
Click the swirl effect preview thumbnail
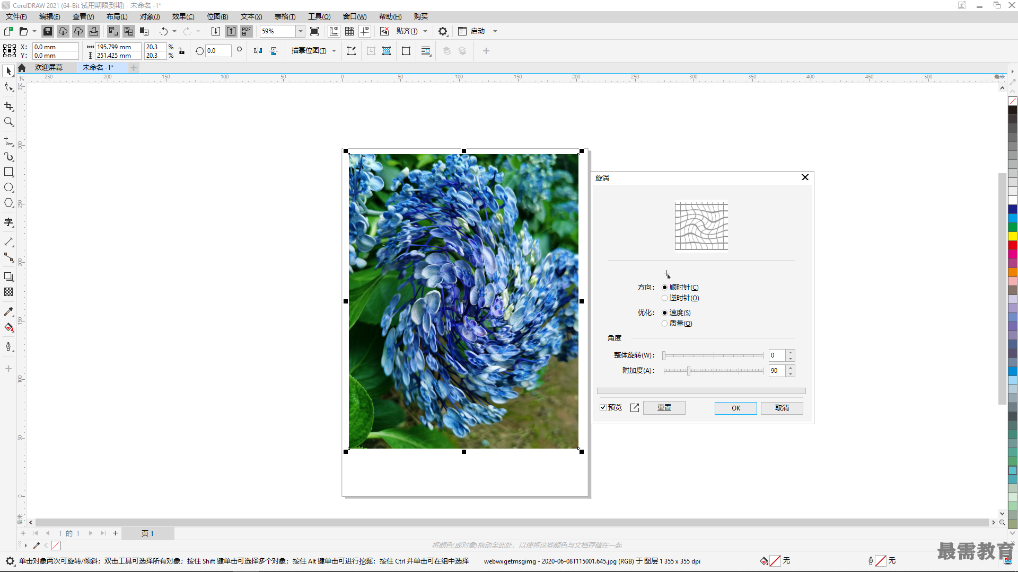click(x=701, y=225)
